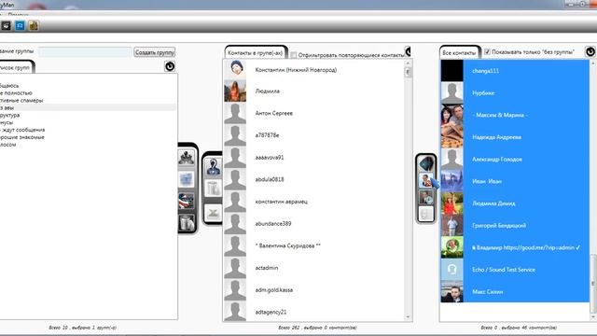
Task: Click the light blue second icon in the groups strip
Action: (187, 179)
